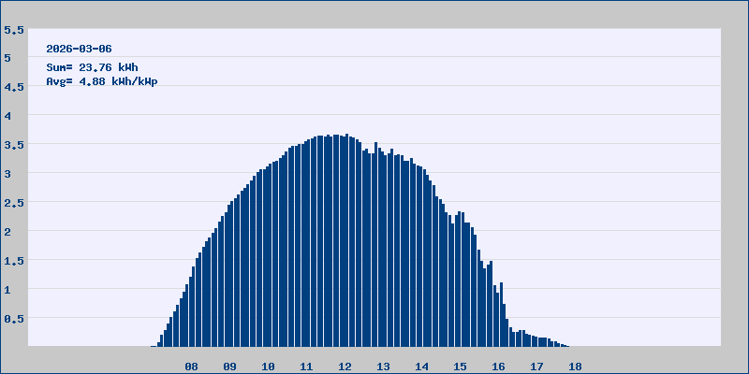This screenshot has height=374, width=749.
Task: Select the 13 hour x-axis label
Action: 384,367
